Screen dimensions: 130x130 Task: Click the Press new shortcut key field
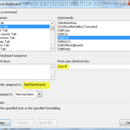point(94,67)
